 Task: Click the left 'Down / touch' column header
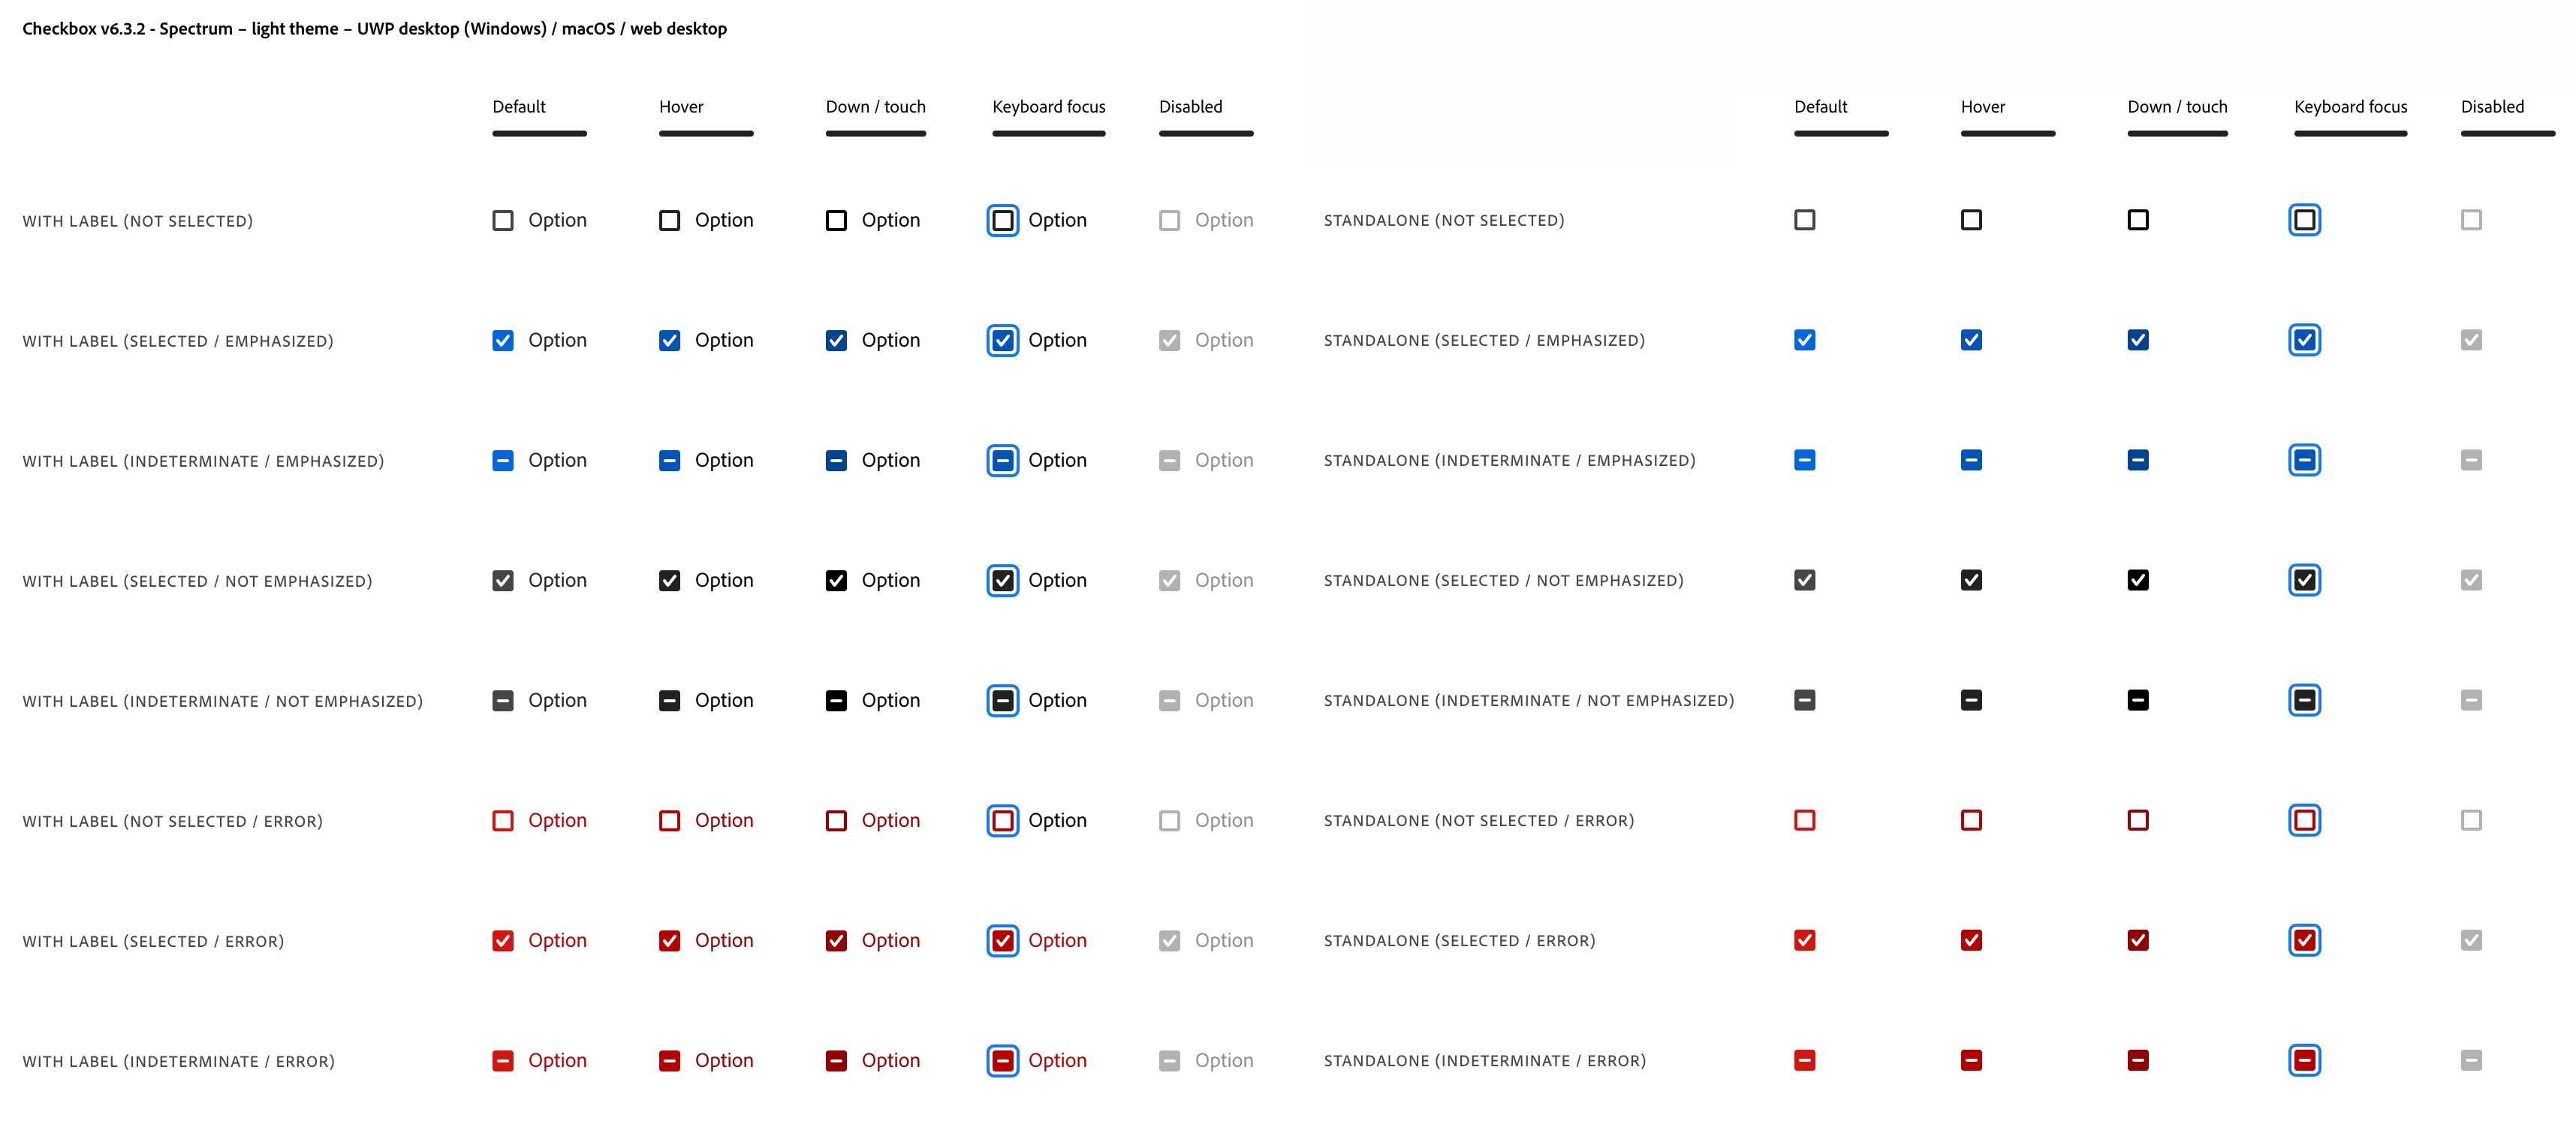click(x=876, y=107)
